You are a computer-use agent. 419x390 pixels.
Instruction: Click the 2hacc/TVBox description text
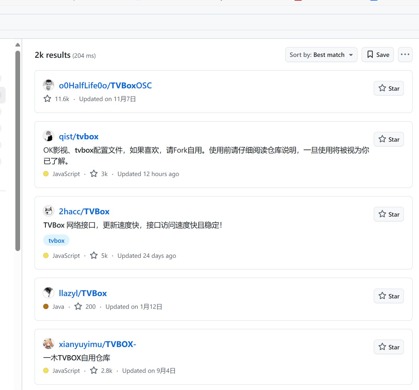pos(133,225)
